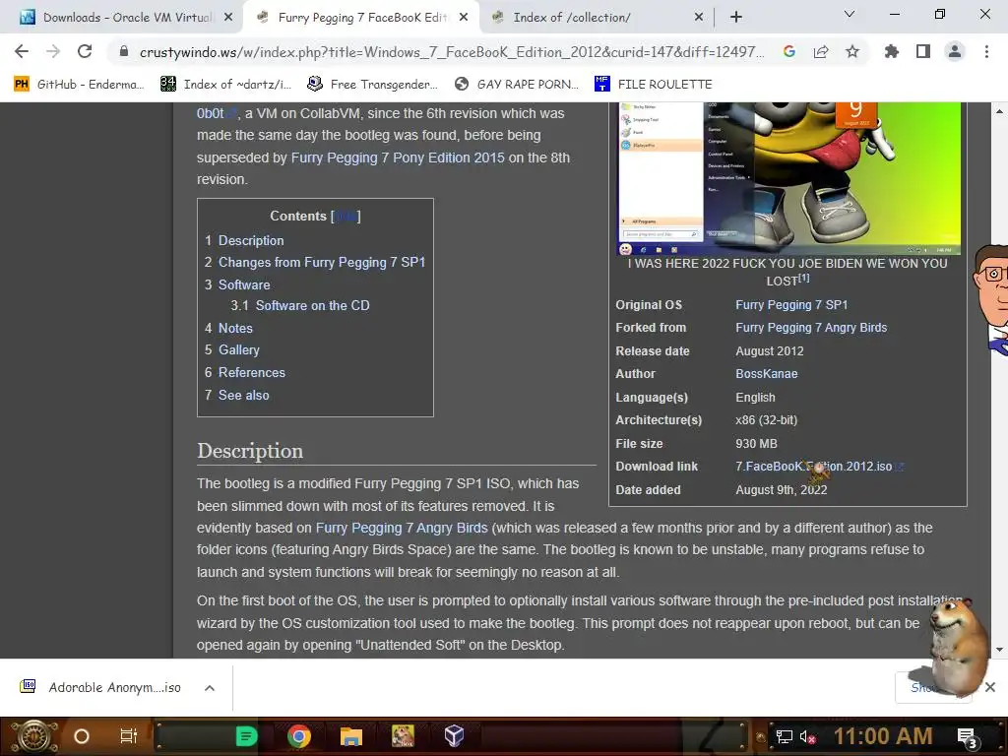1008x756 pixels.
Task: Click the Chrome taskbar icon
Action: coord(299,736)
